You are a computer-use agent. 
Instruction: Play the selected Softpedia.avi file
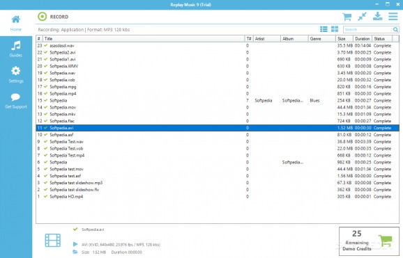pyautogui.click(x=75, y=244)
